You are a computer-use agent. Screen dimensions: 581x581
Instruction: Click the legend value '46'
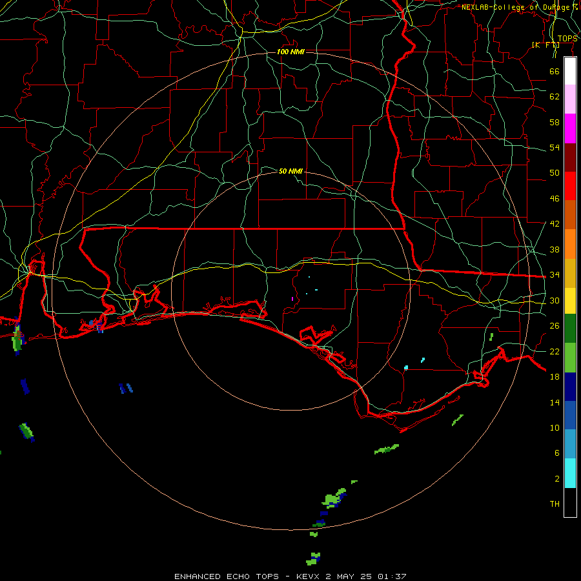[x=555, y=198]
